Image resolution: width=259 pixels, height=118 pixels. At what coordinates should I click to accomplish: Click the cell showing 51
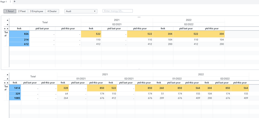pos(159,94)
